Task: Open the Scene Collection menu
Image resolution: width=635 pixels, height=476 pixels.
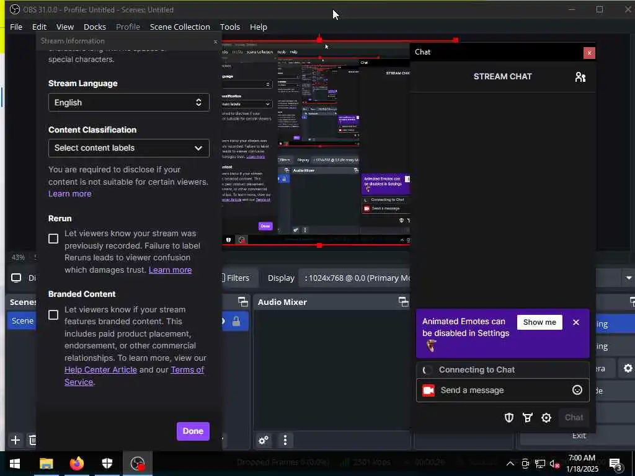Action: point(180,27)
